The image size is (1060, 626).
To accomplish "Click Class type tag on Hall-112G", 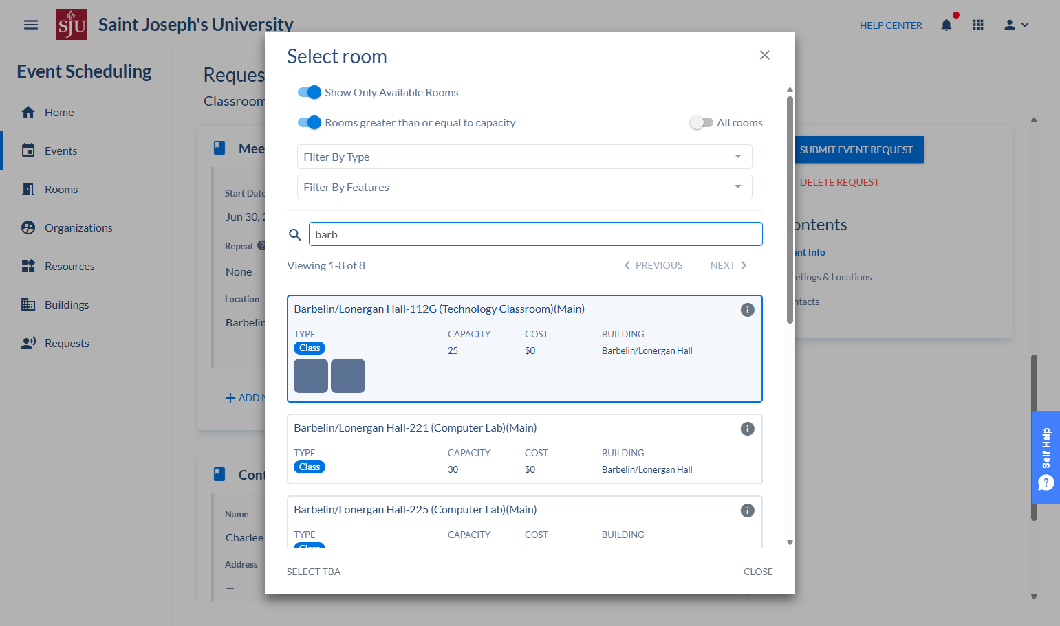I will coord(310,348).
